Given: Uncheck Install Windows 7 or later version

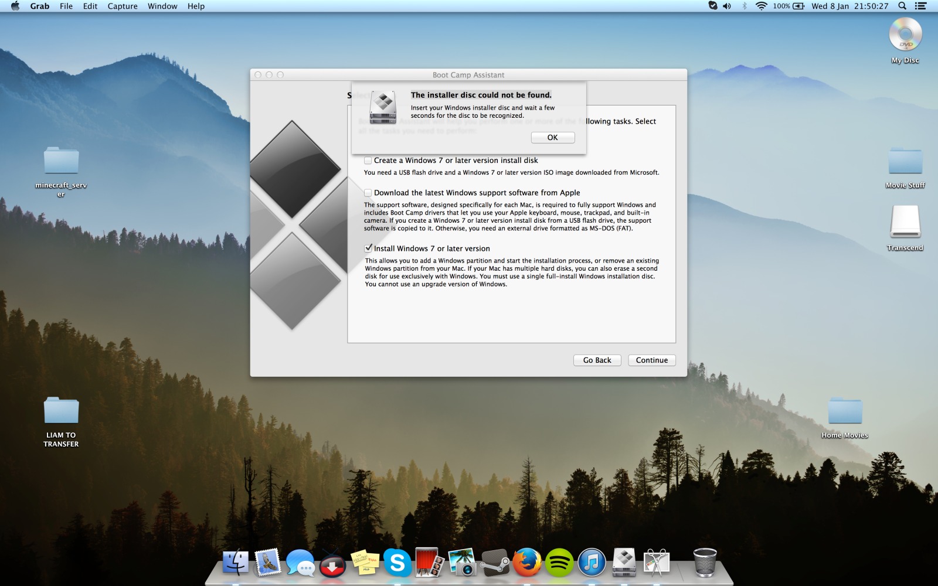Looking at the screenshot, I should coord(368,248).
